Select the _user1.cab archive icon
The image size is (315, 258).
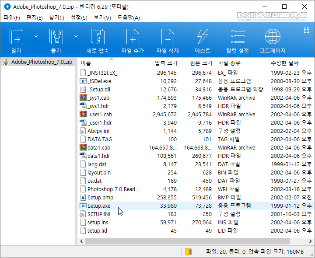tap(83, 115)
